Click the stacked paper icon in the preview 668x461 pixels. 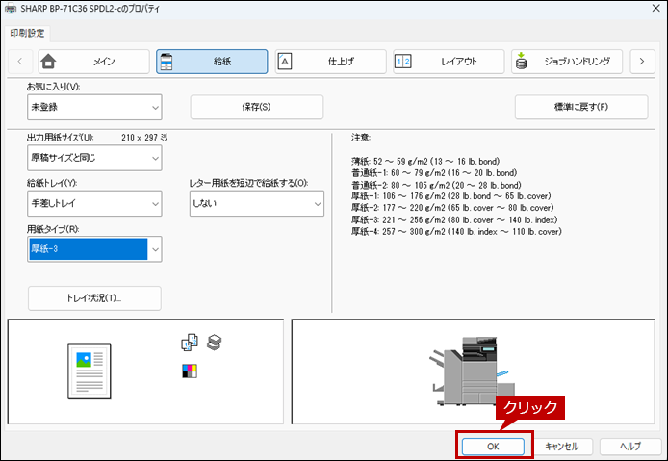click(x=215, y=343)
